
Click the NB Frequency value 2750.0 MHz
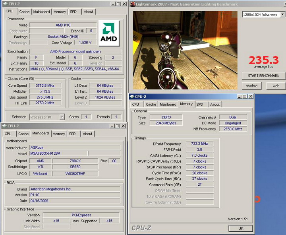[233, 129]
